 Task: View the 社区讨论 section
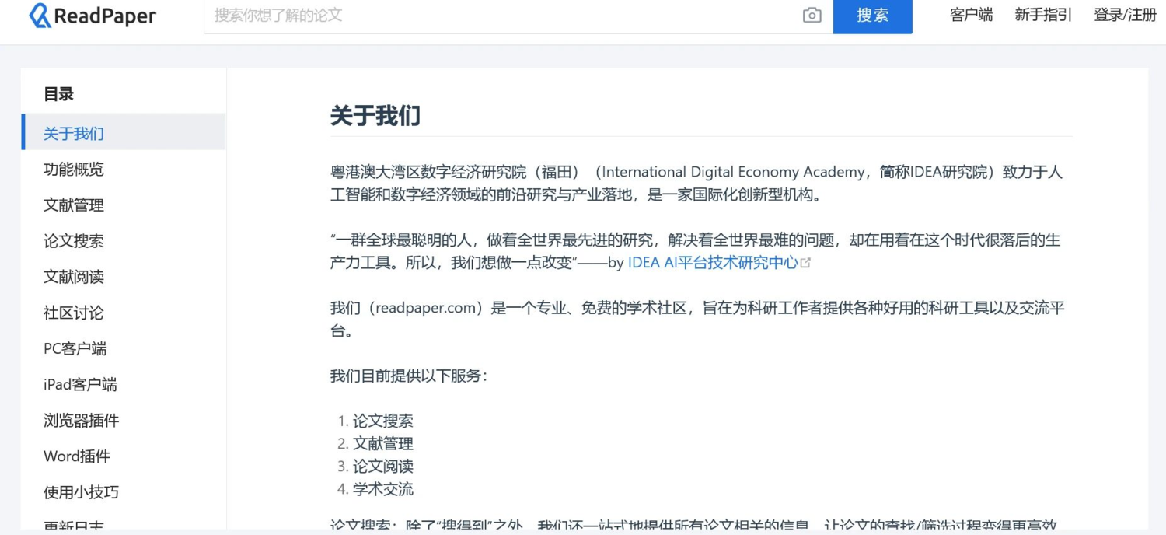[x=73, y=313]
